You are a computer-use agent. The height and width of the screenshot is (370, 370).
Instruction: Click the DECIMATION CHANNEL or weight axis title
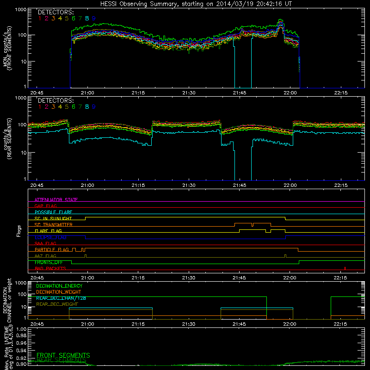click(x=7, y=300)
